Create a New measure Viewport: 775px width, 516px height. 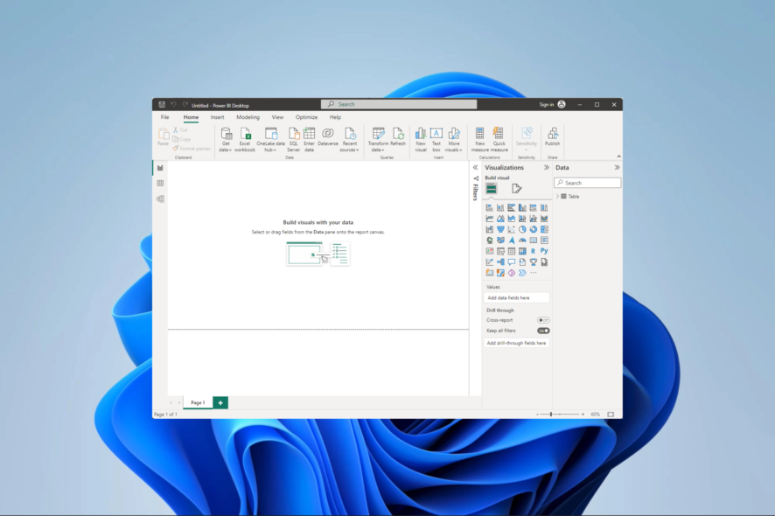479,139
